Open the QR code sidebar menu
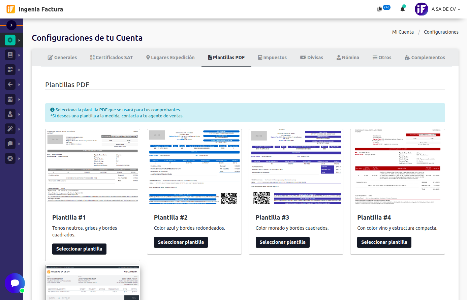Image resolution: width=467 pixels, height=300 pixels. [x=10, y=70]
